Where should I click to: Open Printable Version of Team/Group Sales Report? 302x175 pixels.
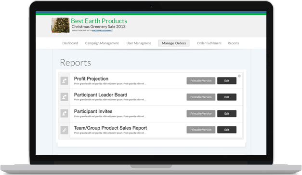[201, 130]
